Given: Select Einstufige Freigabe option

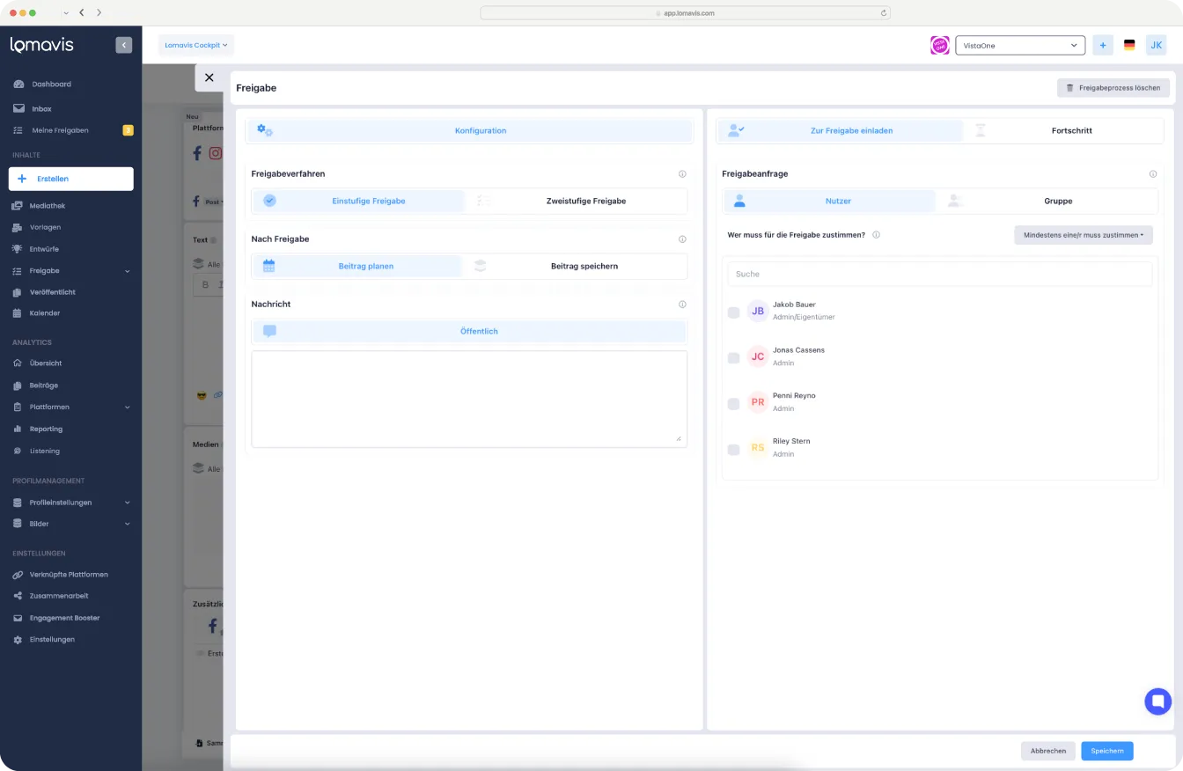Looking at the screenshot, I should click(358, 202).
